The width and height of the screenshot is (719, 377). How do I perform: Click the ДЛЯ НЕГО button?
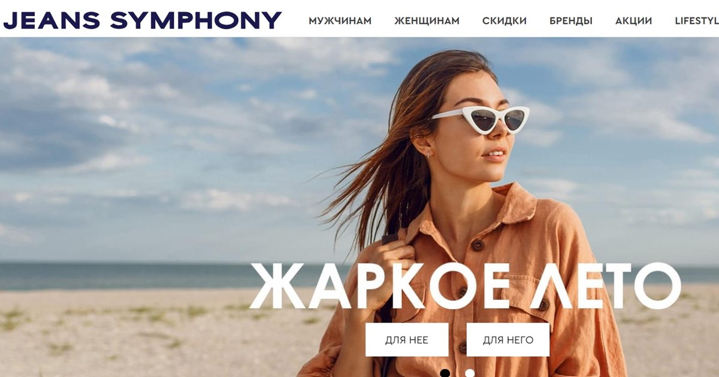[508, 340]
